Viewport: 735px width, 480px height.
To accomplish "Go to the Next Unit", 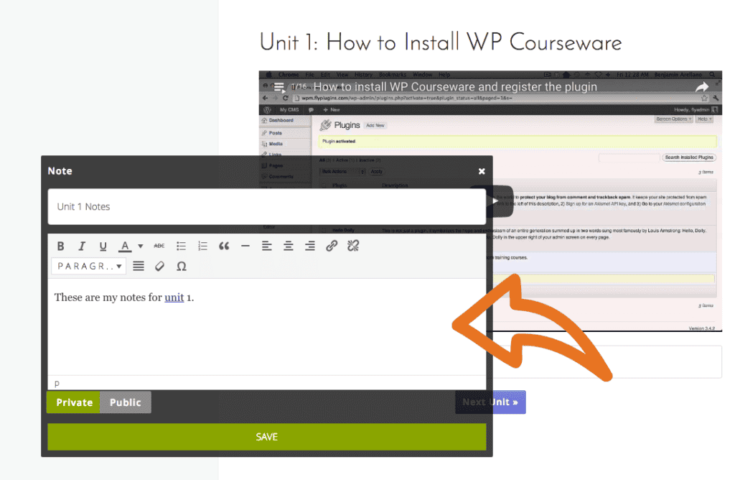I will coord(490,402).
